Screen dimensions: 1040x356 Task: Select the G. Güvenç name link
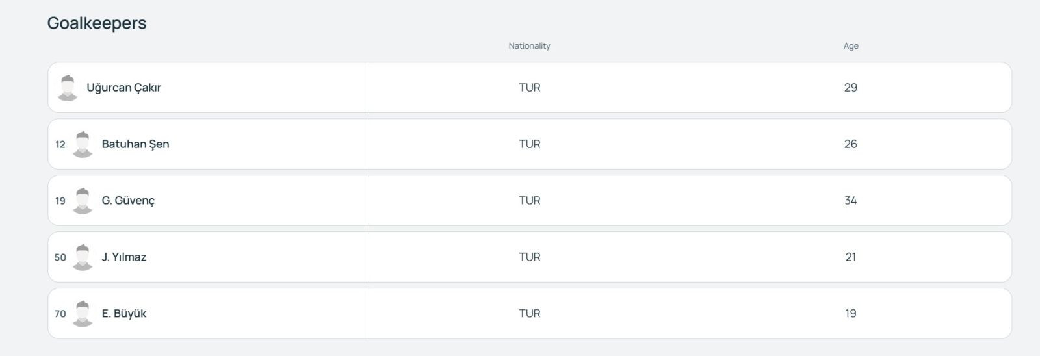[x=128, y=201]
